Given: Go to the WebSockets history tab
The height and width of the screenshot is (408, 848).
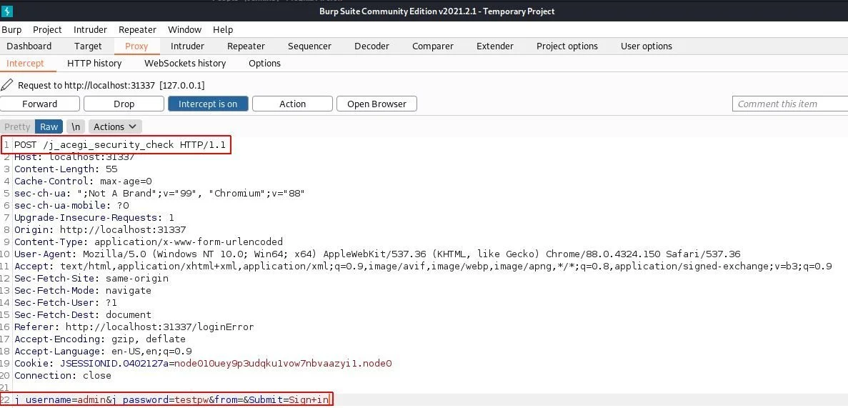Looking at the screenshot, I should [x=185, y=63].
